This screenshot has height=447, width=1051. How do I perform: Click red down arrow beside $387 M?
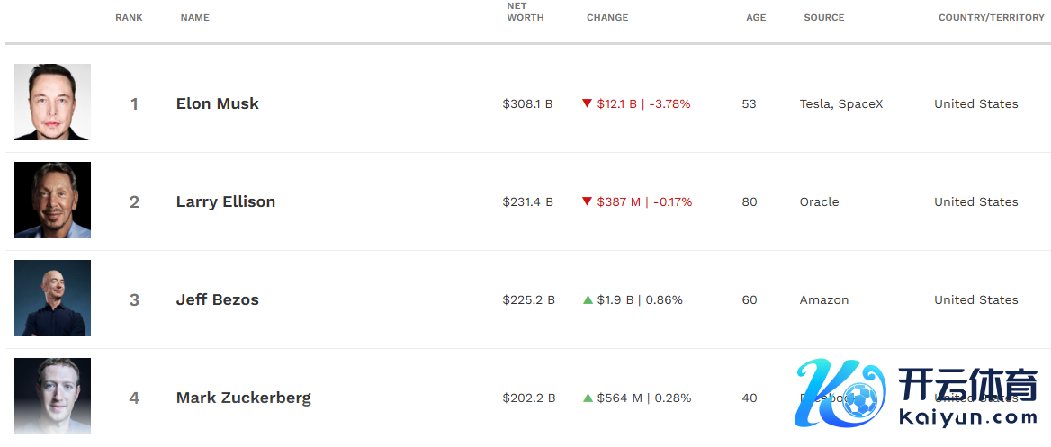(588, 201)
